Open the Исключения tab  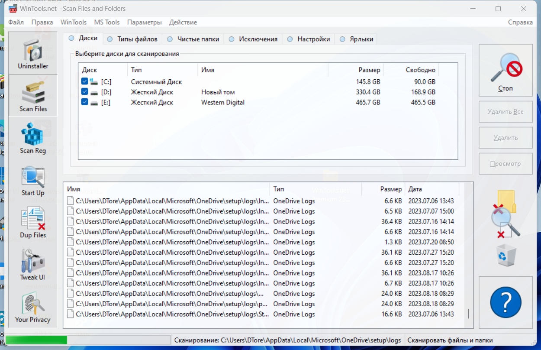tap(253, 39)
